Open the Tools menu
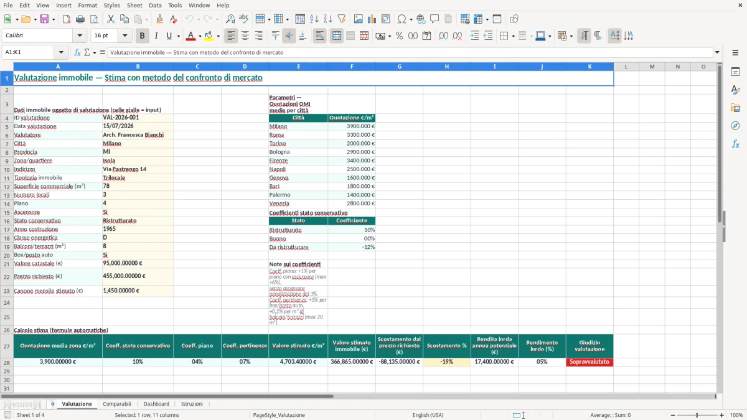 (175, 5)
